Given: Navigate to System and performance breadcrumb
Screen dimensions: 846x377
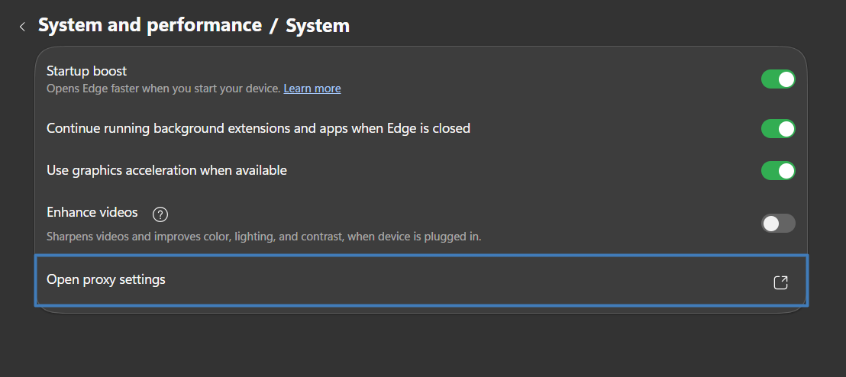Looking at the screenshot, I should tap(150, 25).
